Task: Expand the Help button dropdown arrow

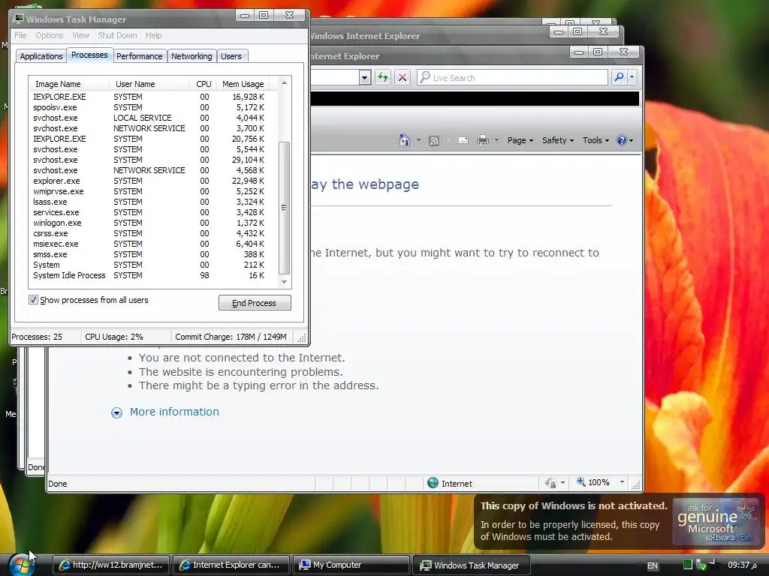Action: click(631, 140)
